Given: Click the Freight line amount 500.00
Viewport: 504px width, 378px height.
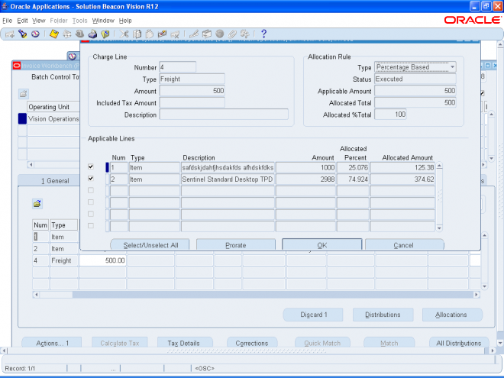Looking at the screenshot, I should (102, 260).
